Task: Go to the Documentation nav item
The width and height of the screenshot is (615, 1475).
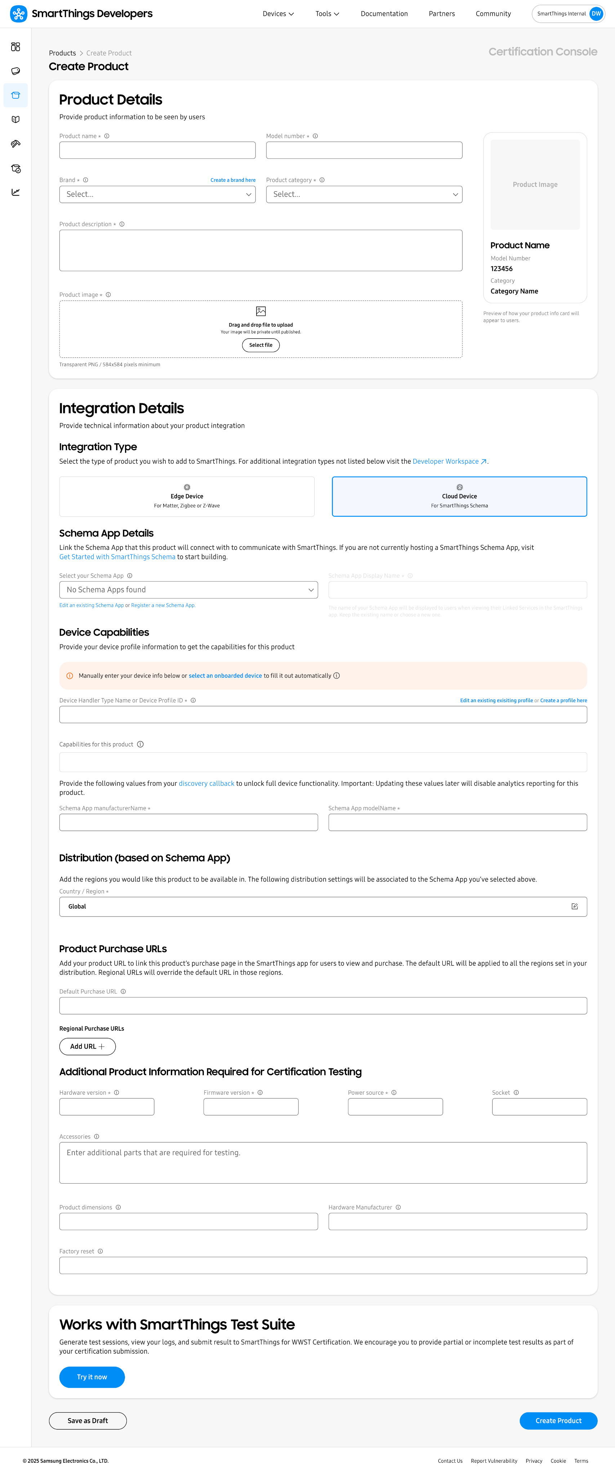Action: click(384, 14)
